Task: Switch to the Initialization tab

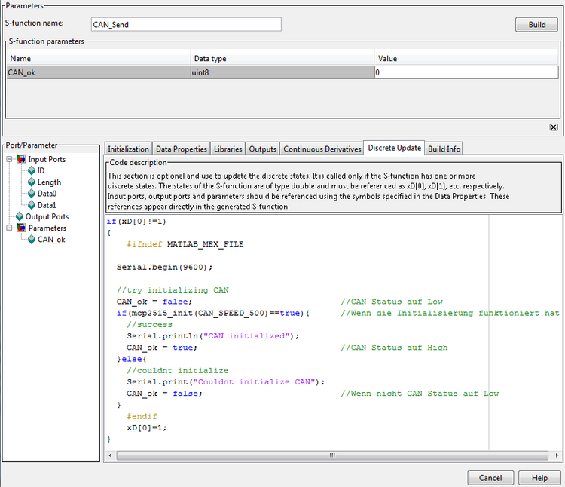Action: [128, 149]
